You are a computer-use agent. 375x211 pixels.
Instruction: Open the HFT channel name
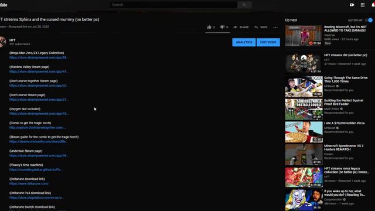[x=12, y=40]
